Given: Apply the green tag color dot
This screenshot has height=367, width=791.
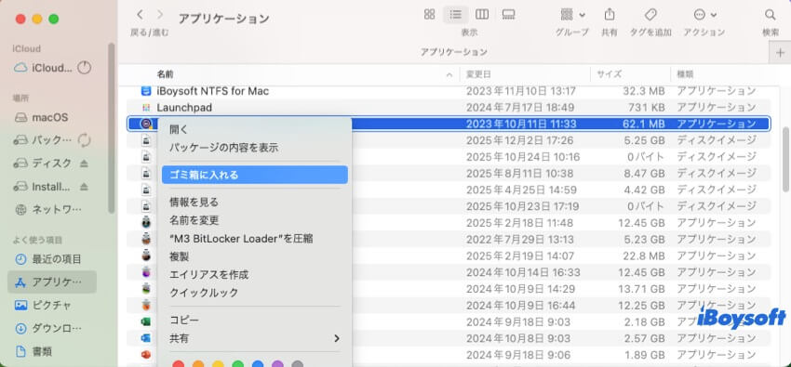Looking at the screenshot, I should click(x=237, y=365).
